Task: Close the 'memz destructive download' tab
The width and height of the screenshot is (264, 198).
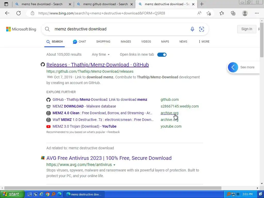Action: tap(193, 4)
